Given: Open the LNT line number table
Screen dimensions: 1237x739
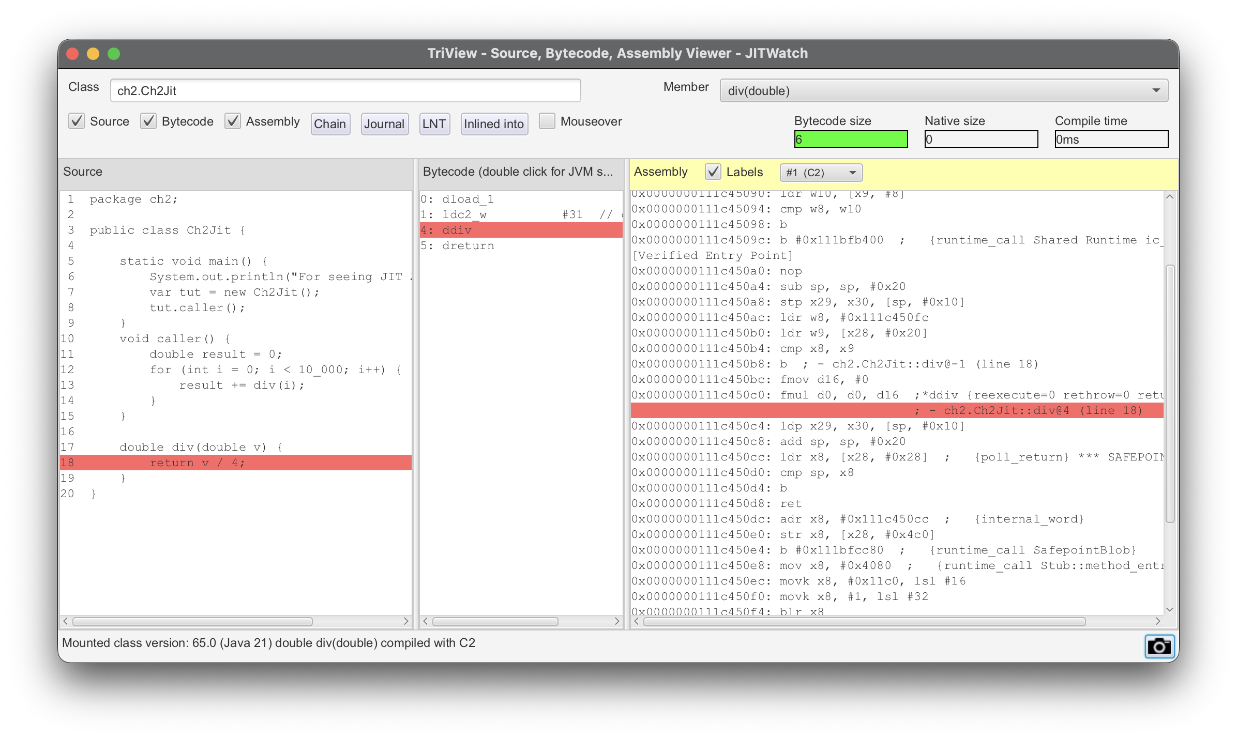Looking at the screenshot, I should coord(434,124).
